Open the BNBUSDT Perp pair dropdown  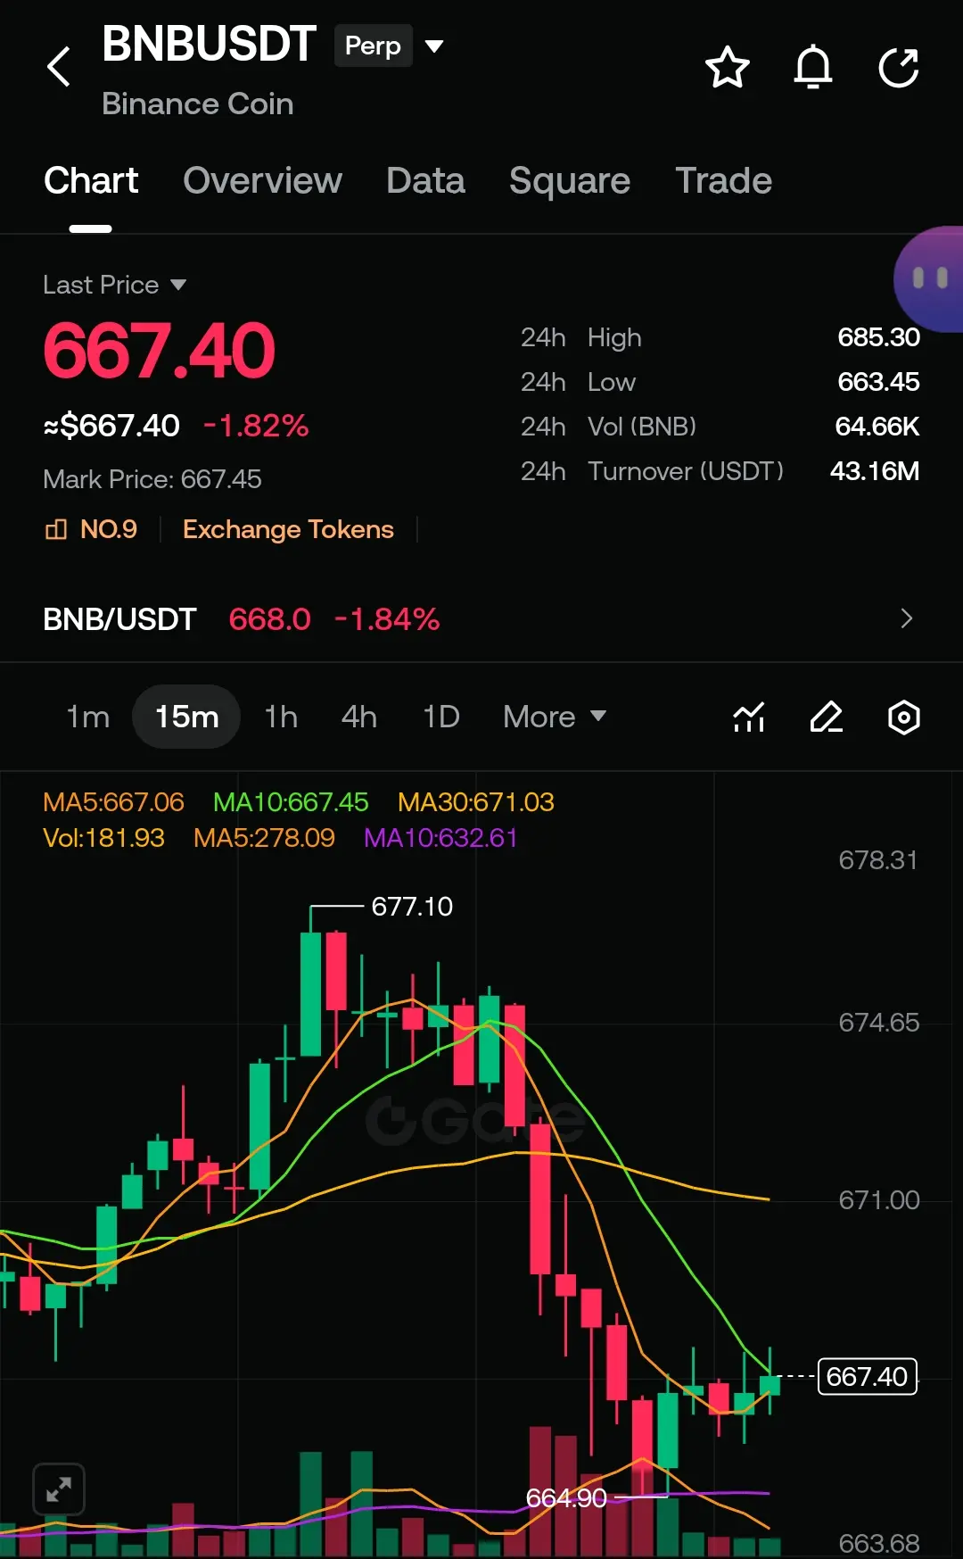434,46
